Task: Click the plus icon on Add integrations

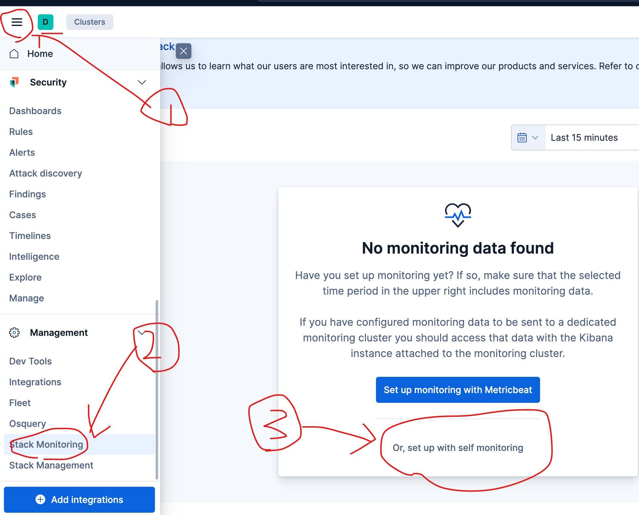Action: coord(40,499)
